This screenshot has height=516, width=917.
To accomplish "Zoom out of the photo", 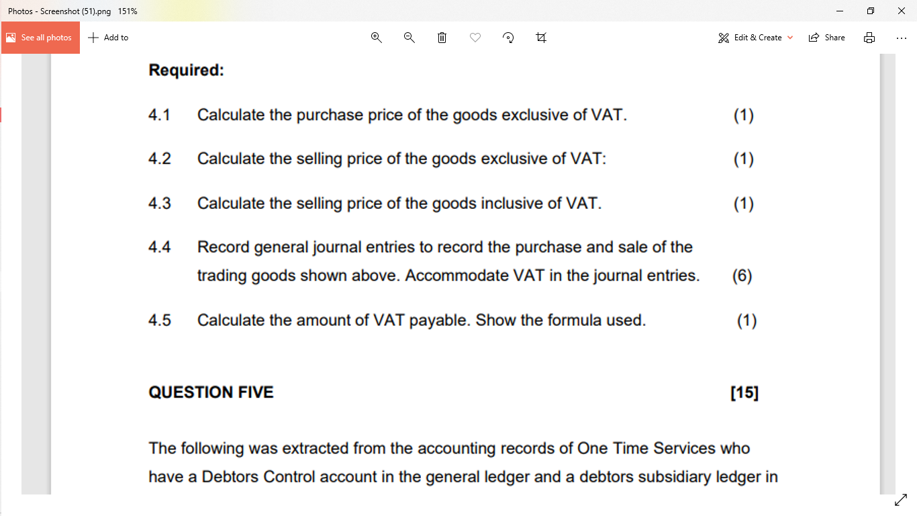I will click(409, 38).
